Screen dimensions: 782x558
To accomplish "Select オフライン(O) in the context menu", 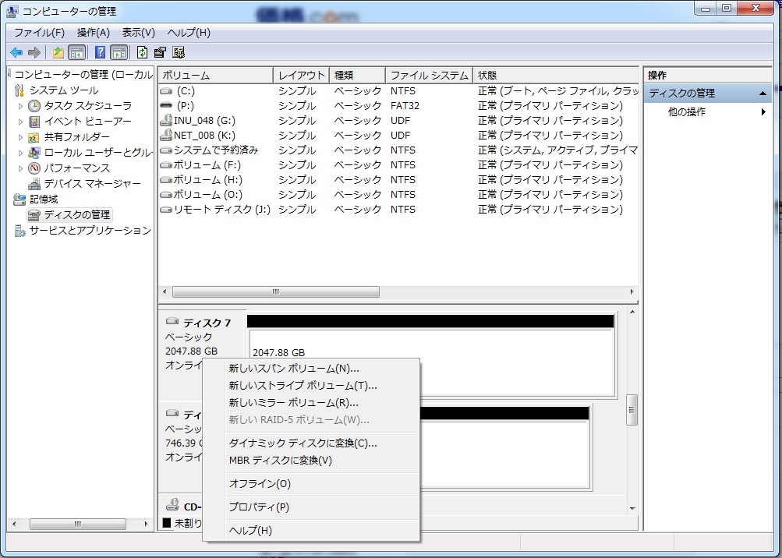I will pyautogui.click(x=260, y=484).
